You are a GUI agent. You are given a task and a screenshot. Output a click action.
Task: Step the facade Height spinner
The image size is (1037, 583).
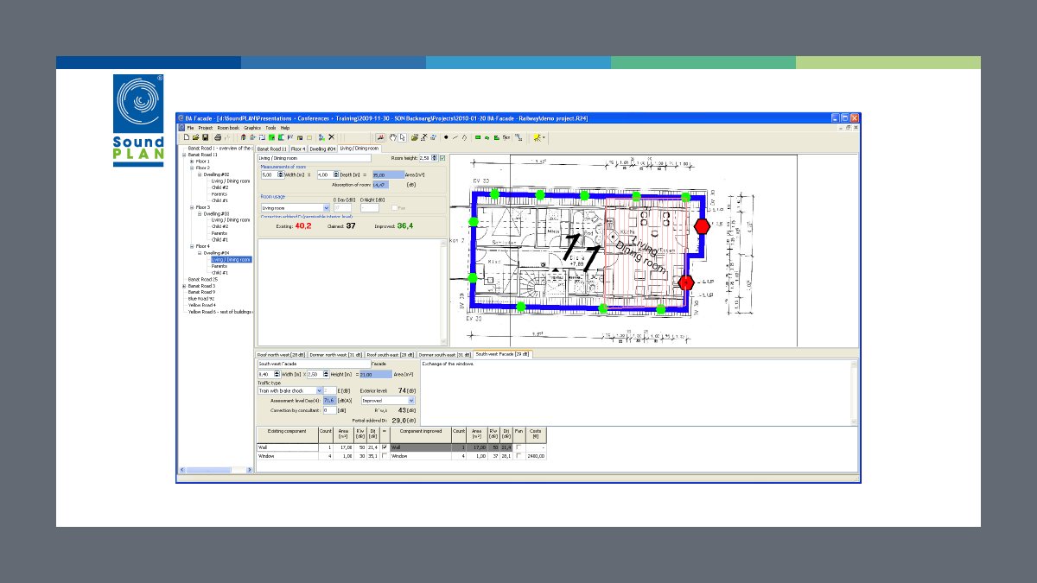point(326,374)
